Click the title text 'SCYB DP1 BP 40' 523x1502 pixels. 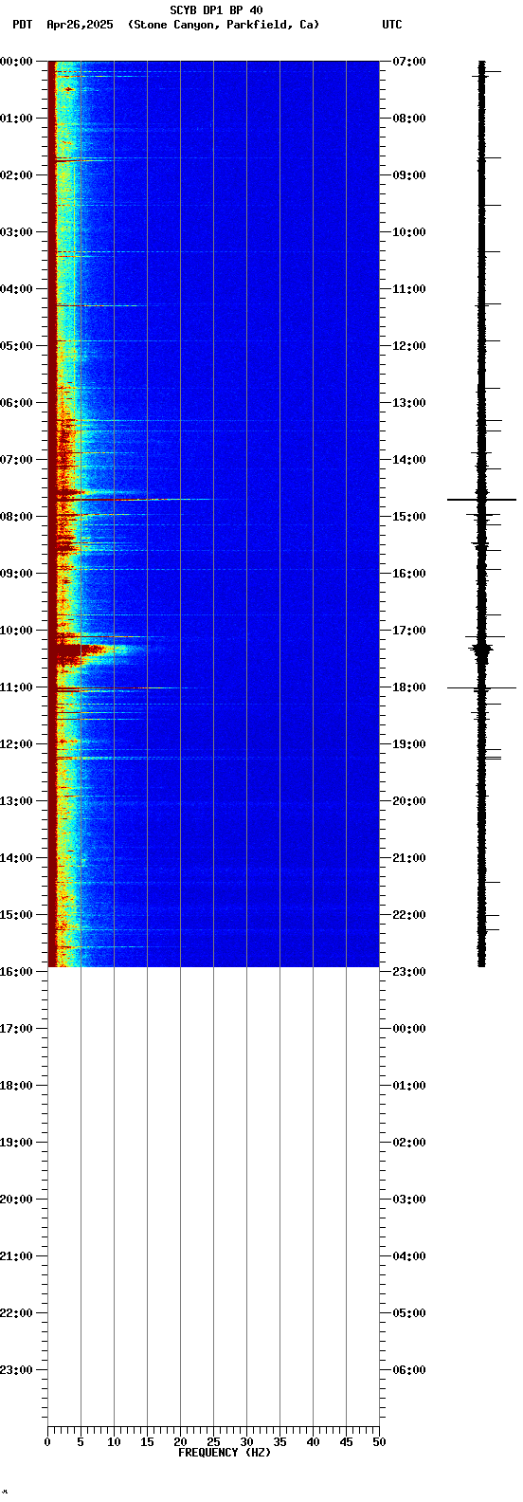click(x=217, y=10)
